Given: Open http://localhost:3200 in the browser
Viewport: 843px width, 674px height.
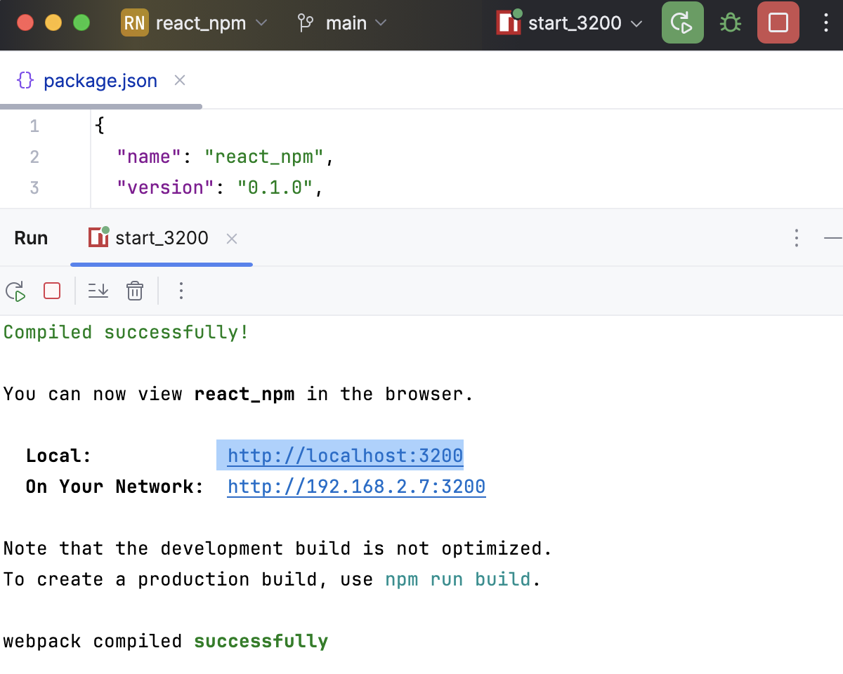Looking at the screenshot, I should (344, 455).
